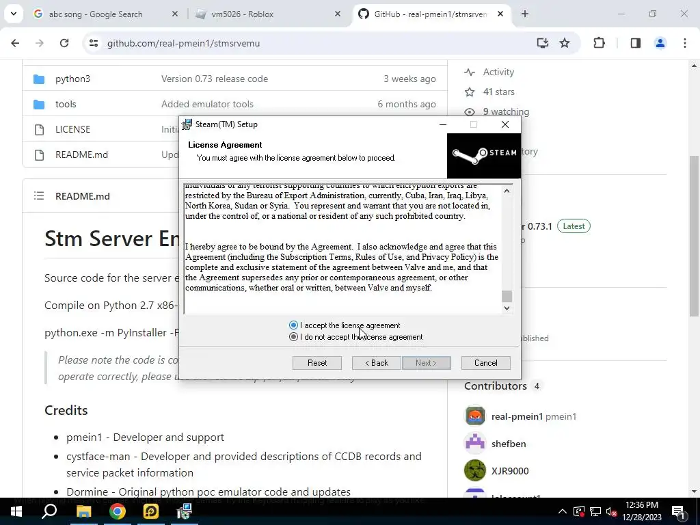The image size is (700, 525).
Task: Select 'I do not accept the license agreement' option
Action: (x=293, y=336)
